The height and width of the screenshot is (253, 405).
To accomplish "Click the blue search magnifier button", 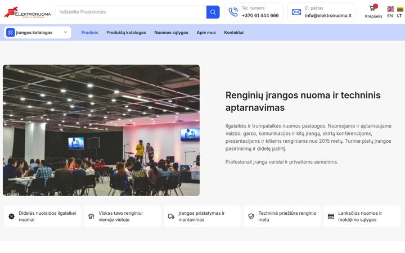I will 213,12.
